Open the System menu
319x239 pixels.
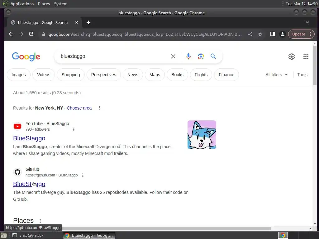pyautogui.click(x=61, y=4)
